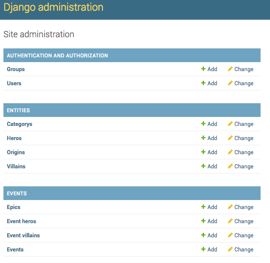
Task: Click the green plus icon for Event villains
Action: 203,235
